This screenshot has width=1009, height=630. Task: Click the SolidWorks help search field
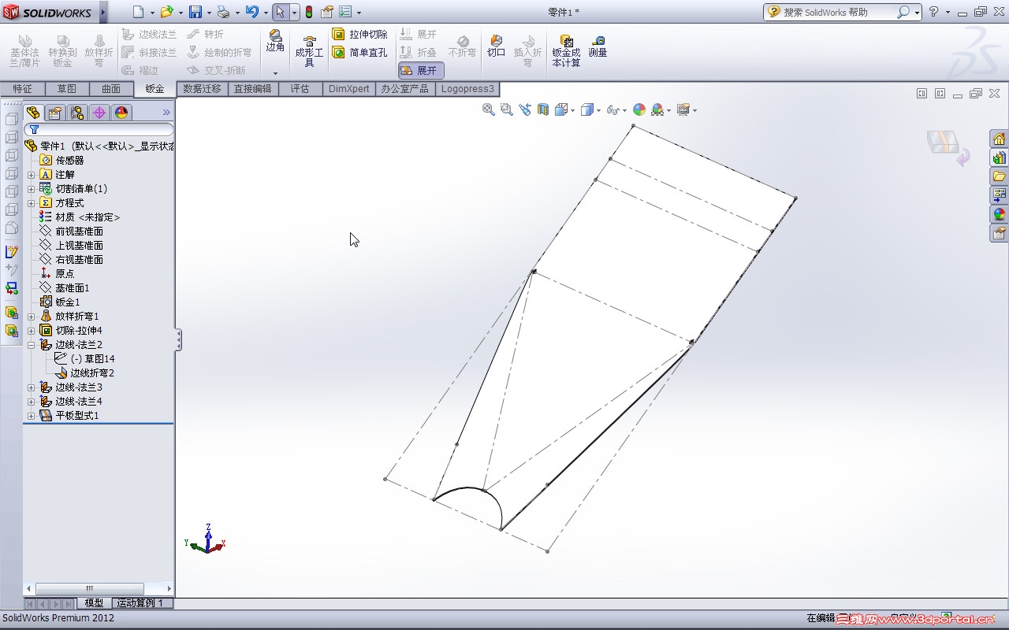click(x=838, y=12)
